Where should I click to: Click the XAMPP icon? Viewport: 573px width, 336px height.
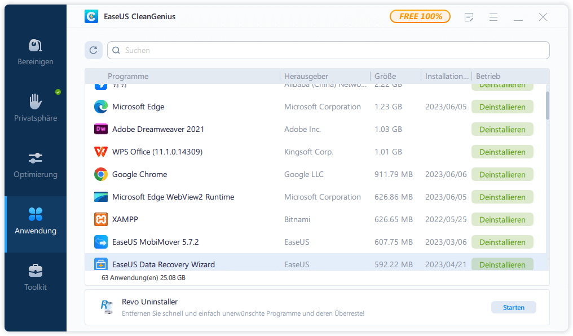click(101, 219)
